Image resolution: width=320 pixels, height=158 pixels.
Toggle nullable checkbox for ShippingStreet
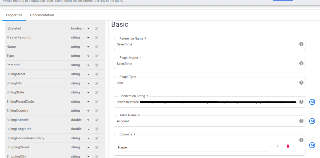[97, 147]
